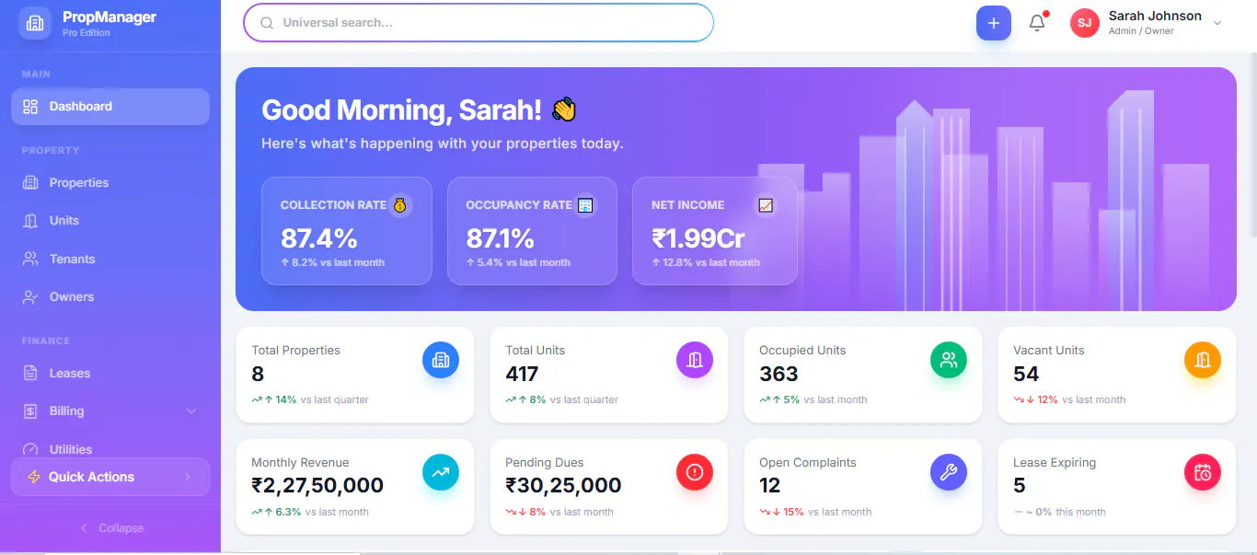Click the Sarah Johnson name label
1257x555 pixels.
[1155, 17]
